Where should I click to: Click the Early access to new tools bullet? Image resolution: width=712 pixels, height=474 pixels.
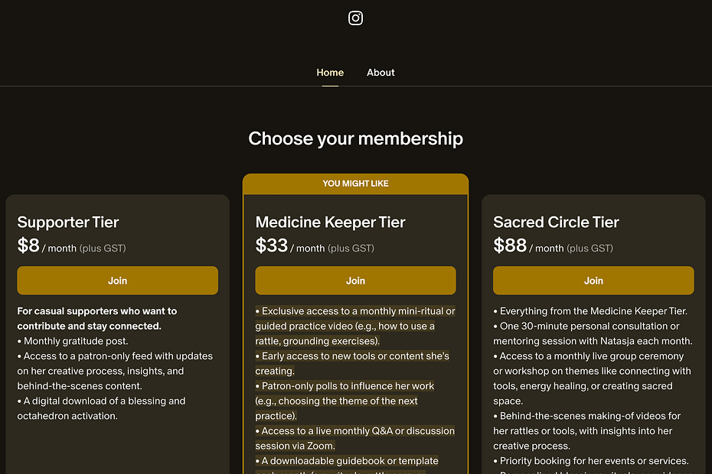(x=352, y=363)
